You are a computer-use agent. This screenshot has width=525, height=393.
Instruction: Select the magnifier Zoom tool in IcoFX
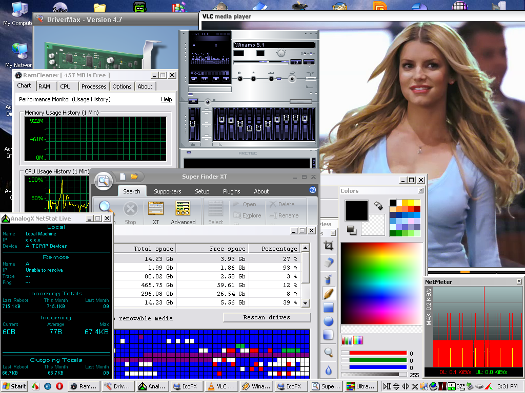coord(329,352)
